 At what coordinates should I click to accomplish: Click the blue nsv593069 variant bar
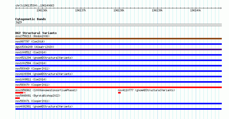pos(118,71)
